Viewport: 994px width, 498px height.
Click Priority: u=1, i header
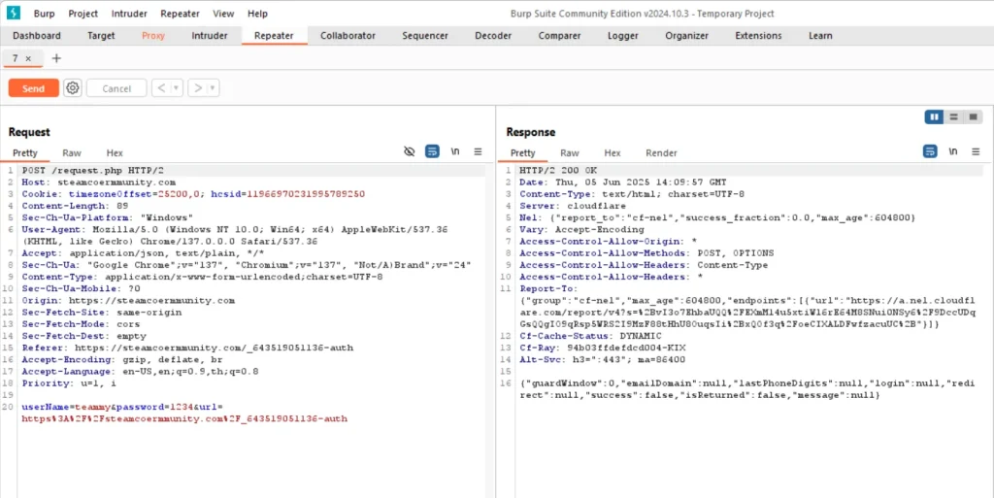[x=69, y=383]
